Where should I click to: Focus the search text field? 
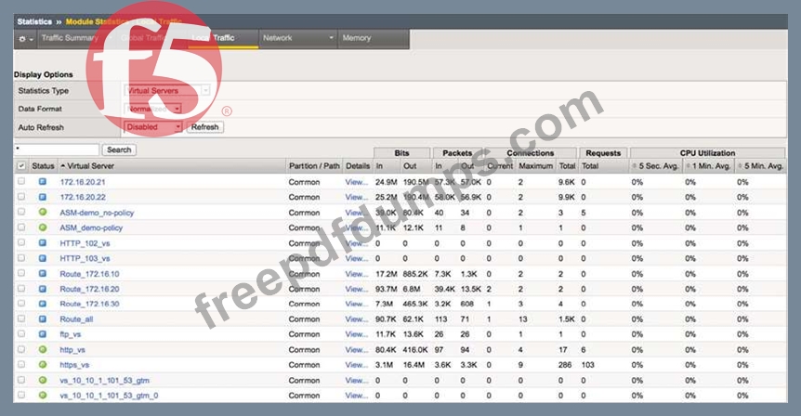point(56,149)
